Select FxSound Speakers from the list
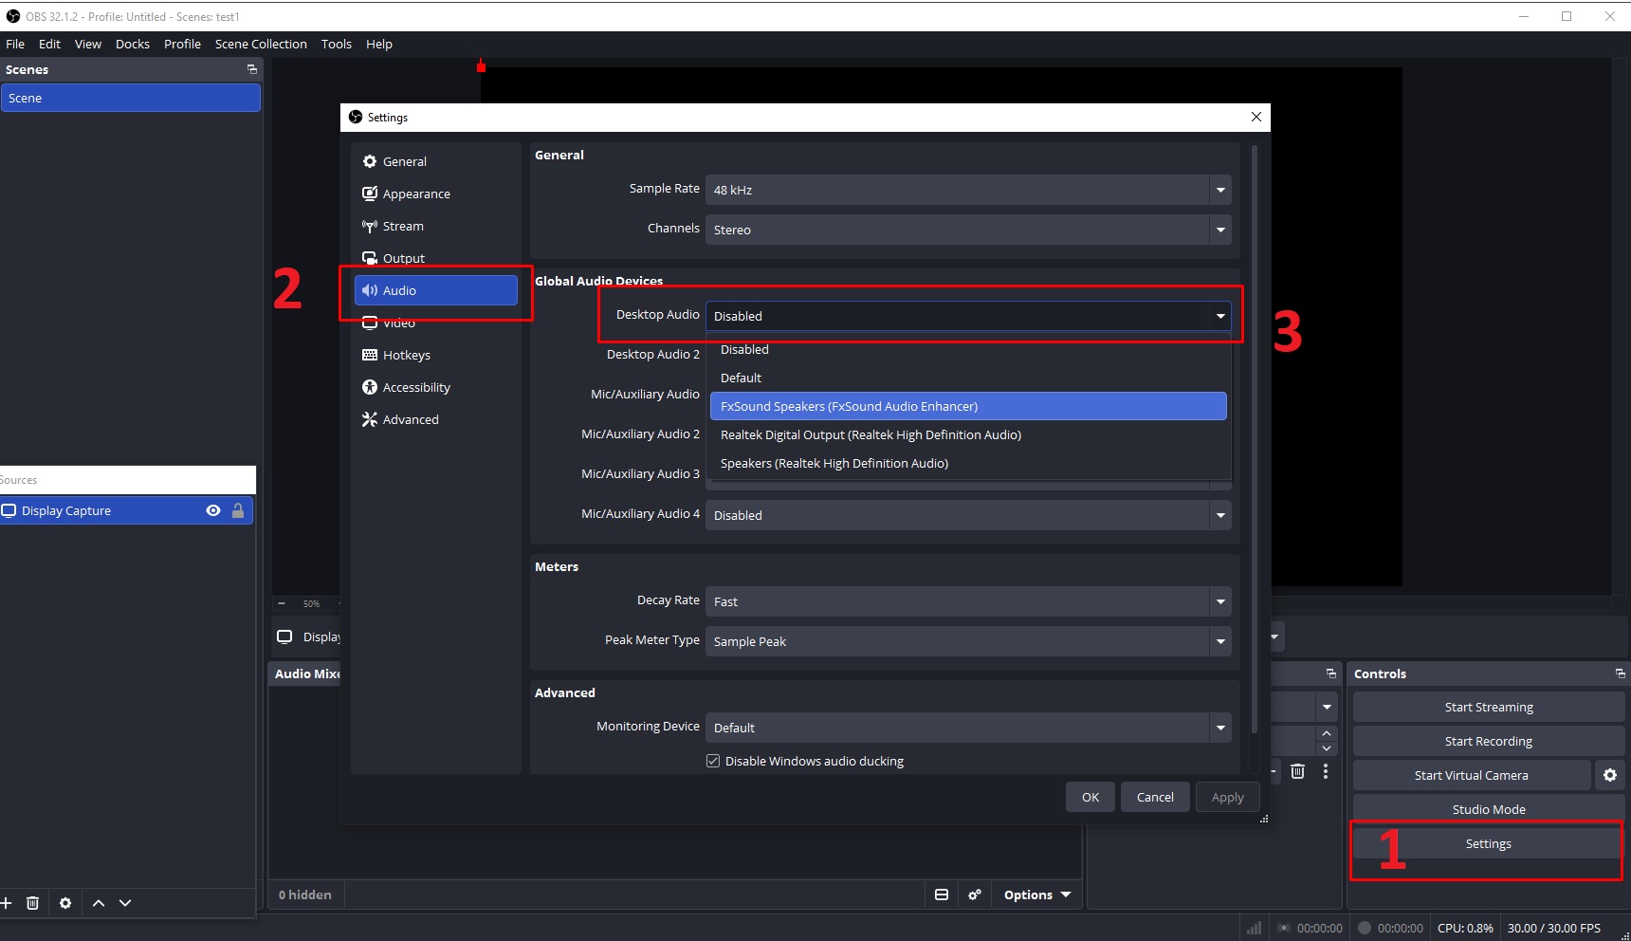The width and height of the screenshot is (1631, 941). coord(968,406)
